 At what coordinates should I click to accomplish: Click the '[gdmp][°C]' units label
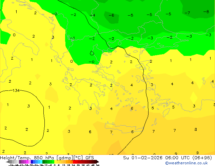[x=70, y=158]
